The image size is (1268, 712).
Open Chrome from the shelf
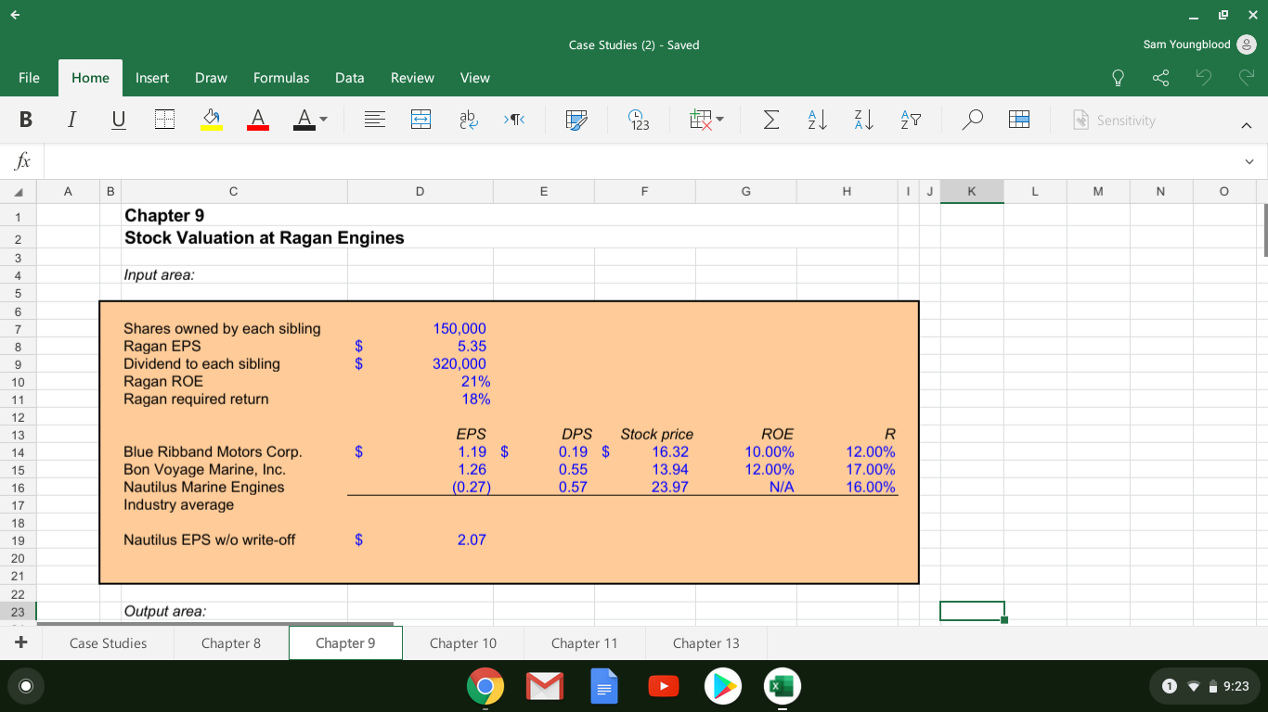[x=485, y=686]
